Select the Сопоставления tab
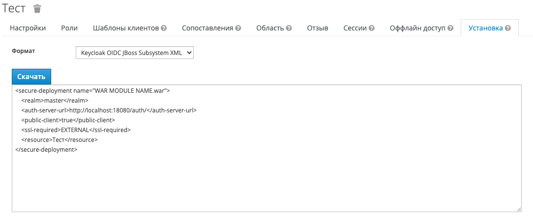The width and height of the screenshot is (533, 219). (x=207, y=28)
